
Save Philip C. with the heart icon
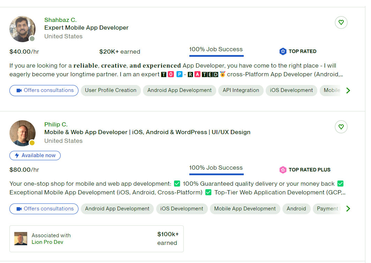pyautogui.click(x=341, y=127)
